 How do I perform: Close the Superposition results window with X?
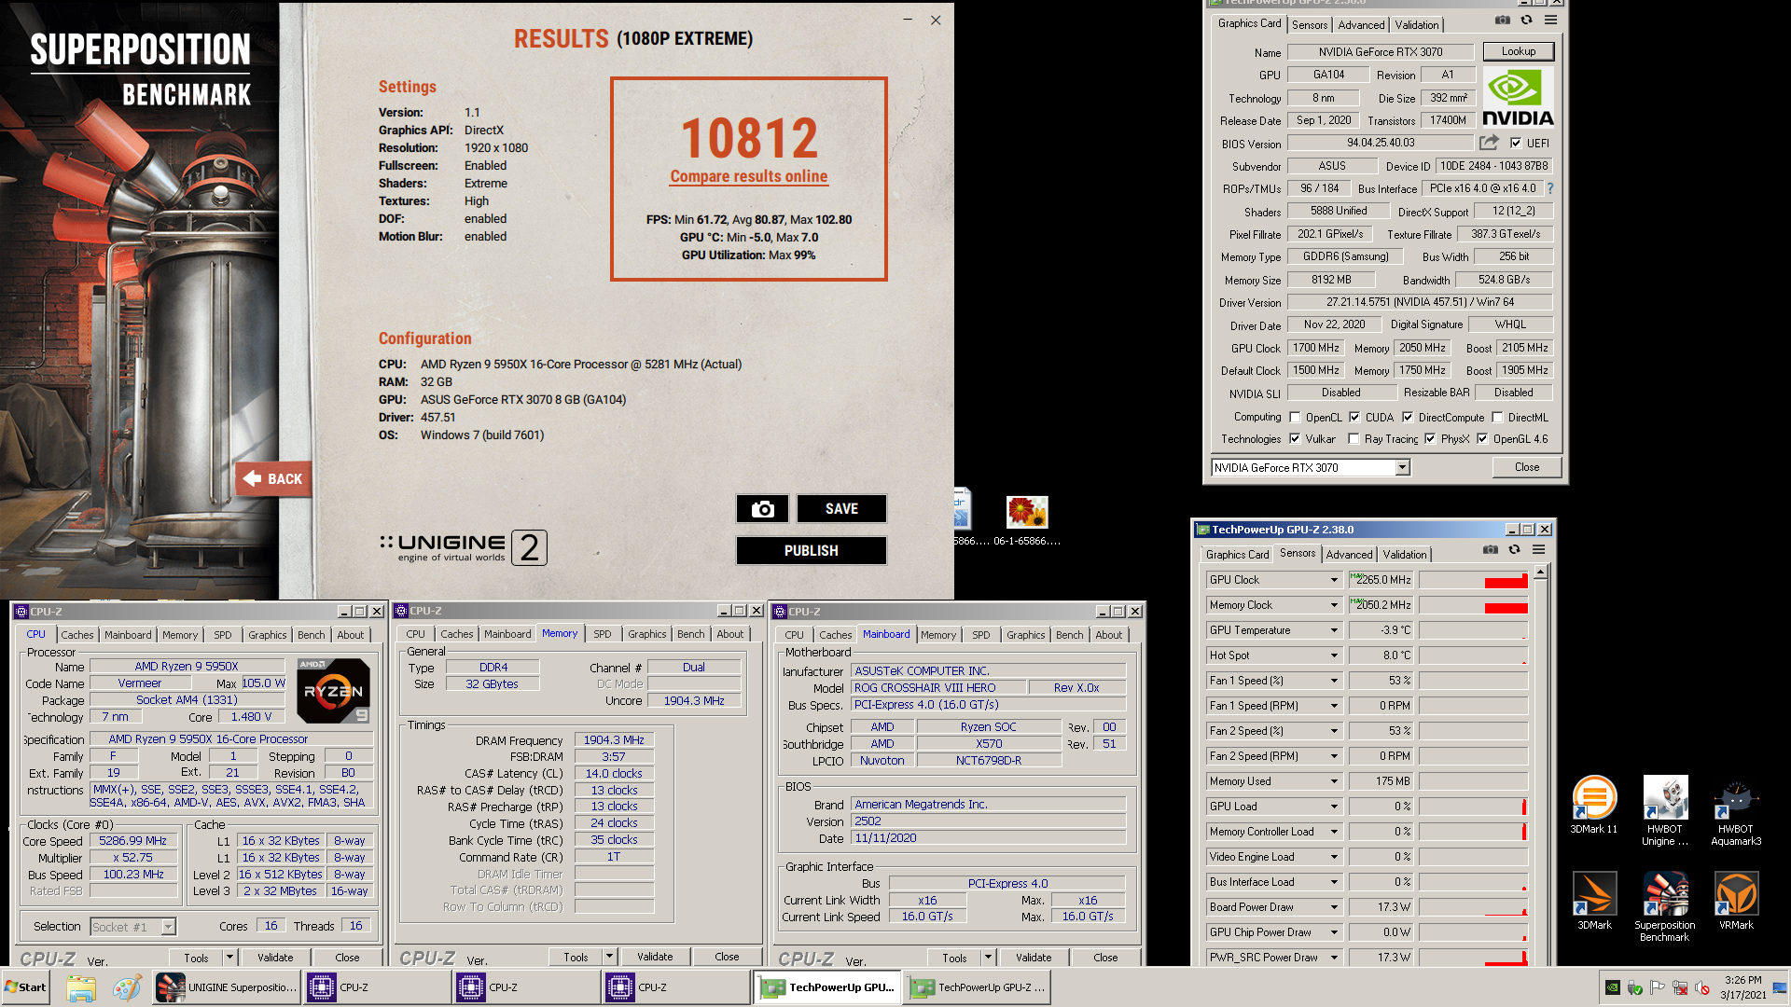(x=936, y=20)
